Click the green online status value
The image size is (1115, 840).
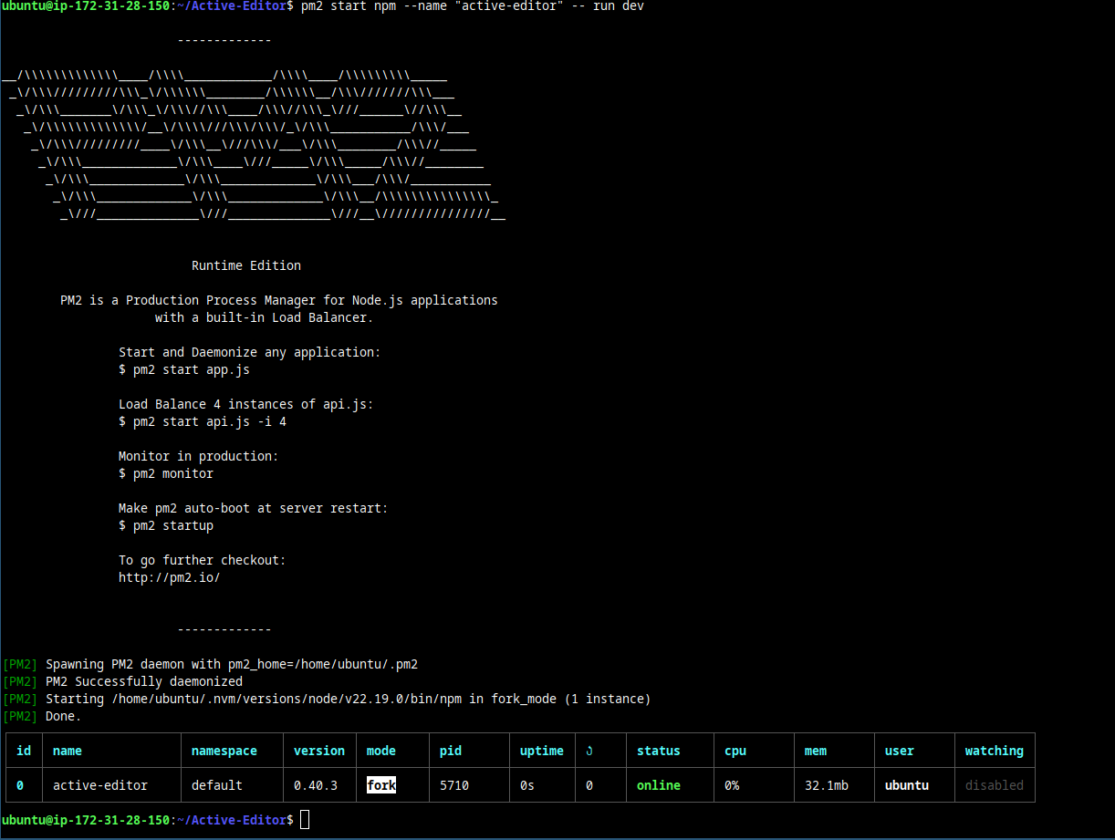658,785
